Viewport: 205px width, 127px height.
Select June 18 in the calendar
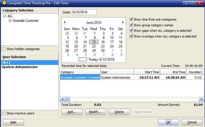(x=121, y=42)
